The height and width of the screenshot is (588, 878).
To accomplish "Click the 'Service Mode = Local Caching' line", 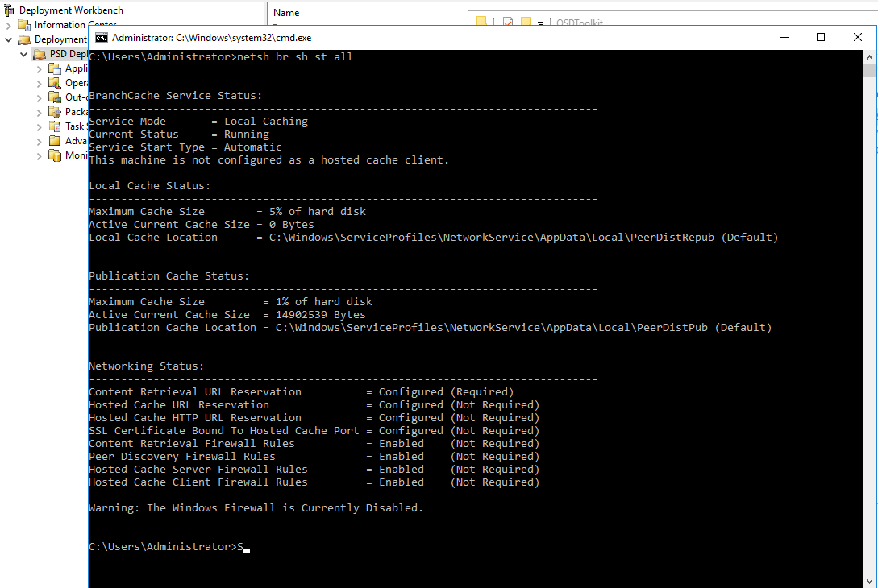I will coord(198,121).
